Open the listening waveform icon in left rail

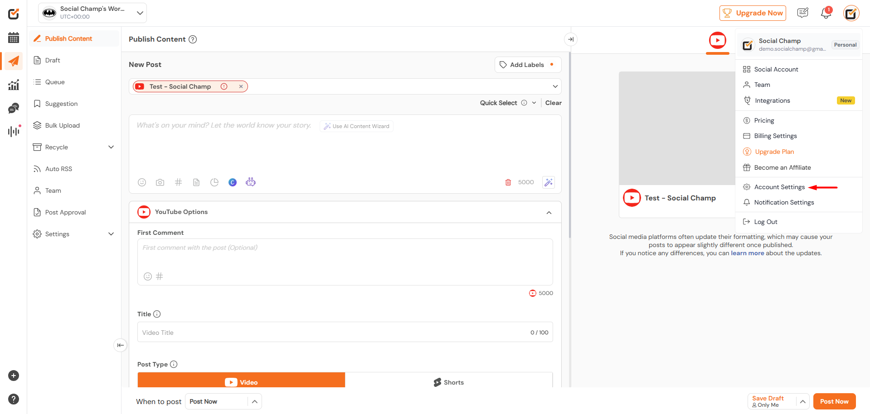coord(14,131)
